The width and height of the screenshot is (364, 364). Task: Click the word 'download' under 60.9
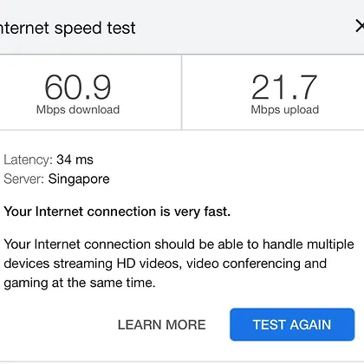tap(94, 109)
